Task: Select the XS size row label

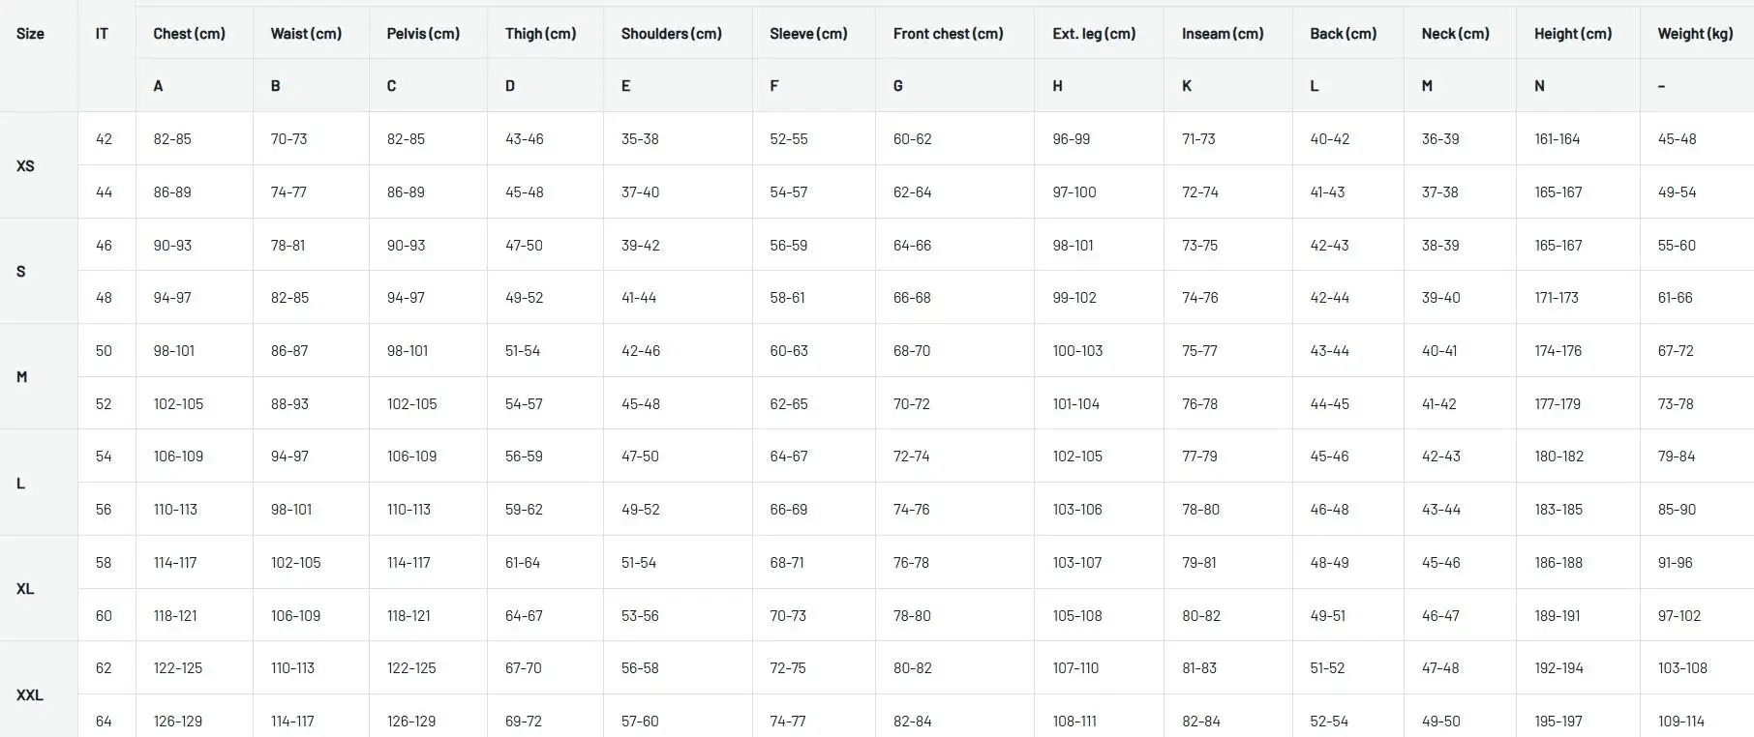Action: click(25, 165)
